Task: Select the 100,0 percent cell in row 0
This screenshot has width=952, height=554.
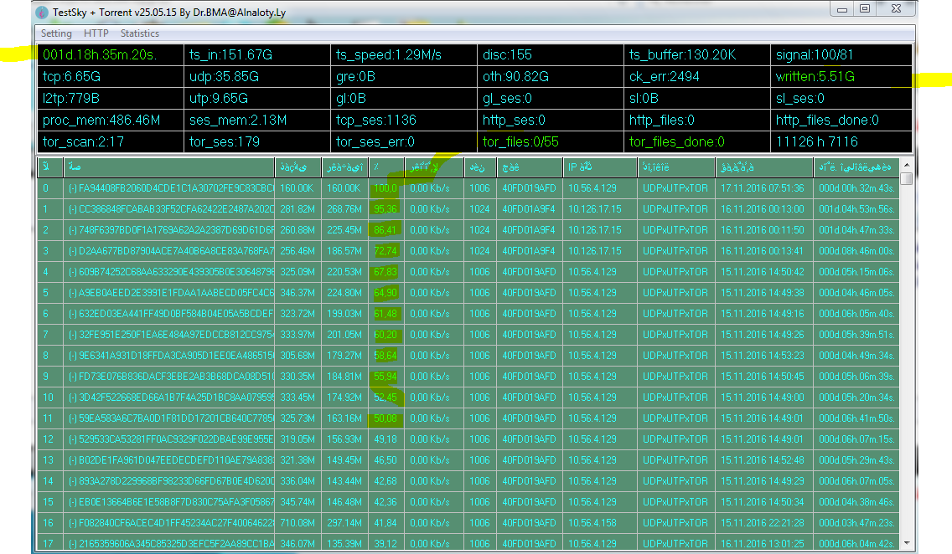Action: 385,188
